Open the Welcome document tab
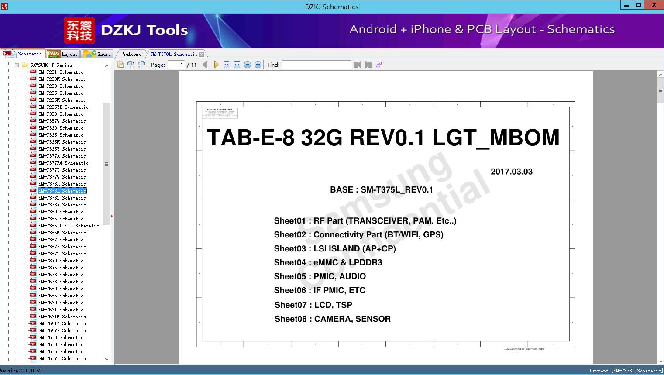The width and height of the screenshot is (664, 375). pos(132,54)
